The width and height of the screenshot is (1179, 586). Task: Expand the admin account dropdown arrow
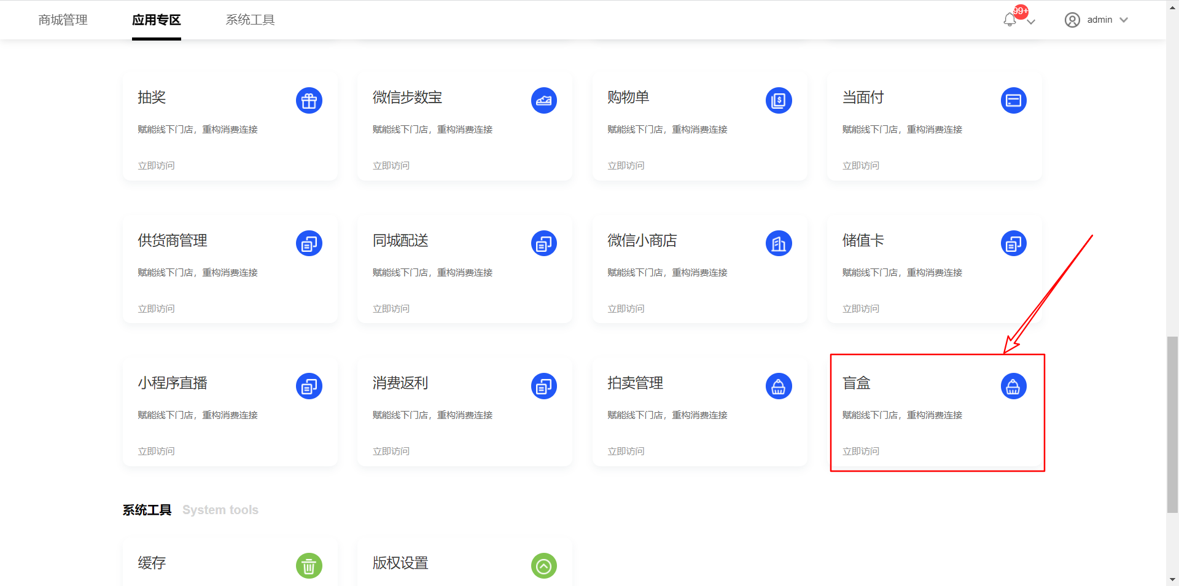click(1124, 20)
